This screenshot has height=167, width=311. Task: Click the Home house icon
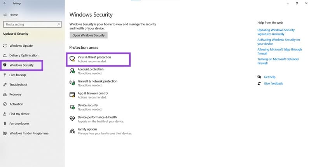pyautogui.click(x=5, y=15)
